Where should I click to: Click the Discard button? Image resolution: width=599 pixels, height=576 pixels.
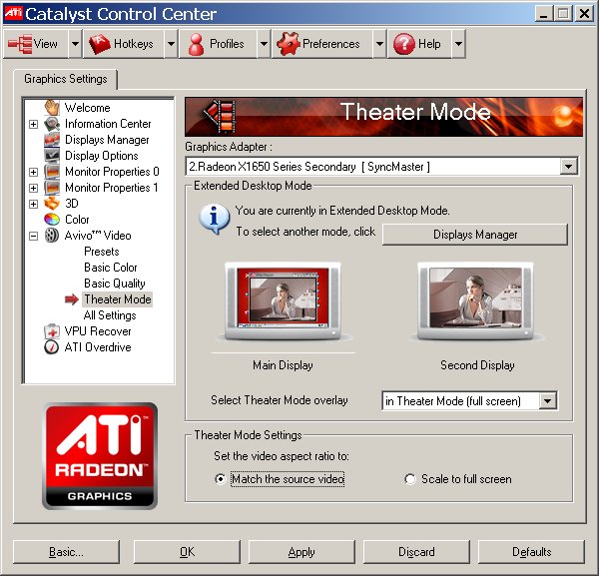tap(416, 552)
